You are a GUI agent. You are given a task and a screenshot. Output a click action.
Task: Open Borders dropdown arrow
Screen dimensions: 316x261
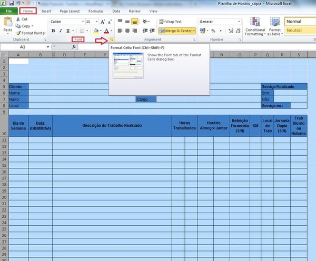[x=87, y=31]
